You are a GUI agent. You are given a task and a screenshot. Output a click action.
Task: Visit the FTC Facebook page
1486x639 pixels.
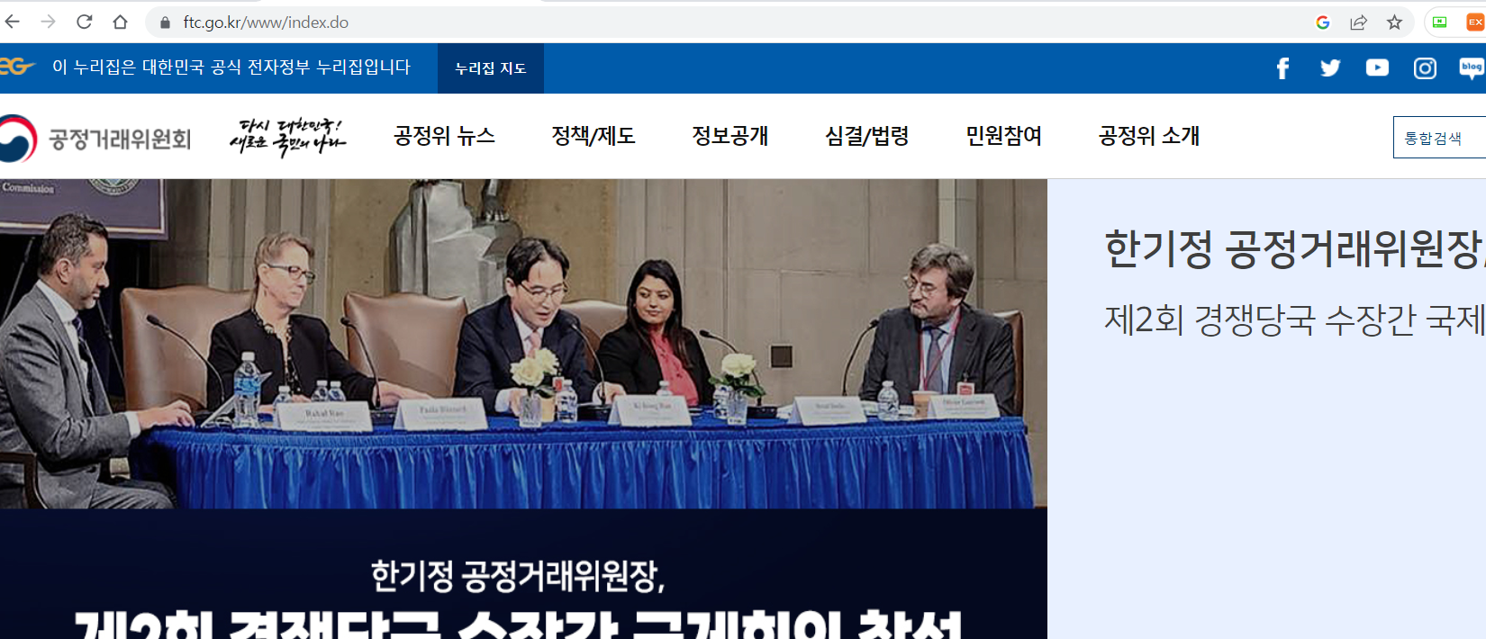click(1282, 68)
